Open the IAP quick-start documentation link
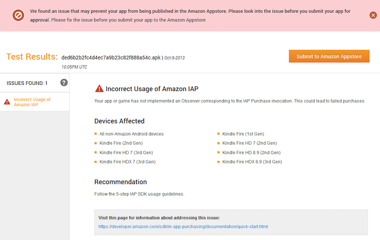 click(x=183, y=226)
